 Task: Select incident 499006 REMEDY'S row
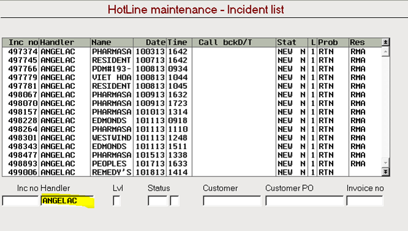pos(192,172)
